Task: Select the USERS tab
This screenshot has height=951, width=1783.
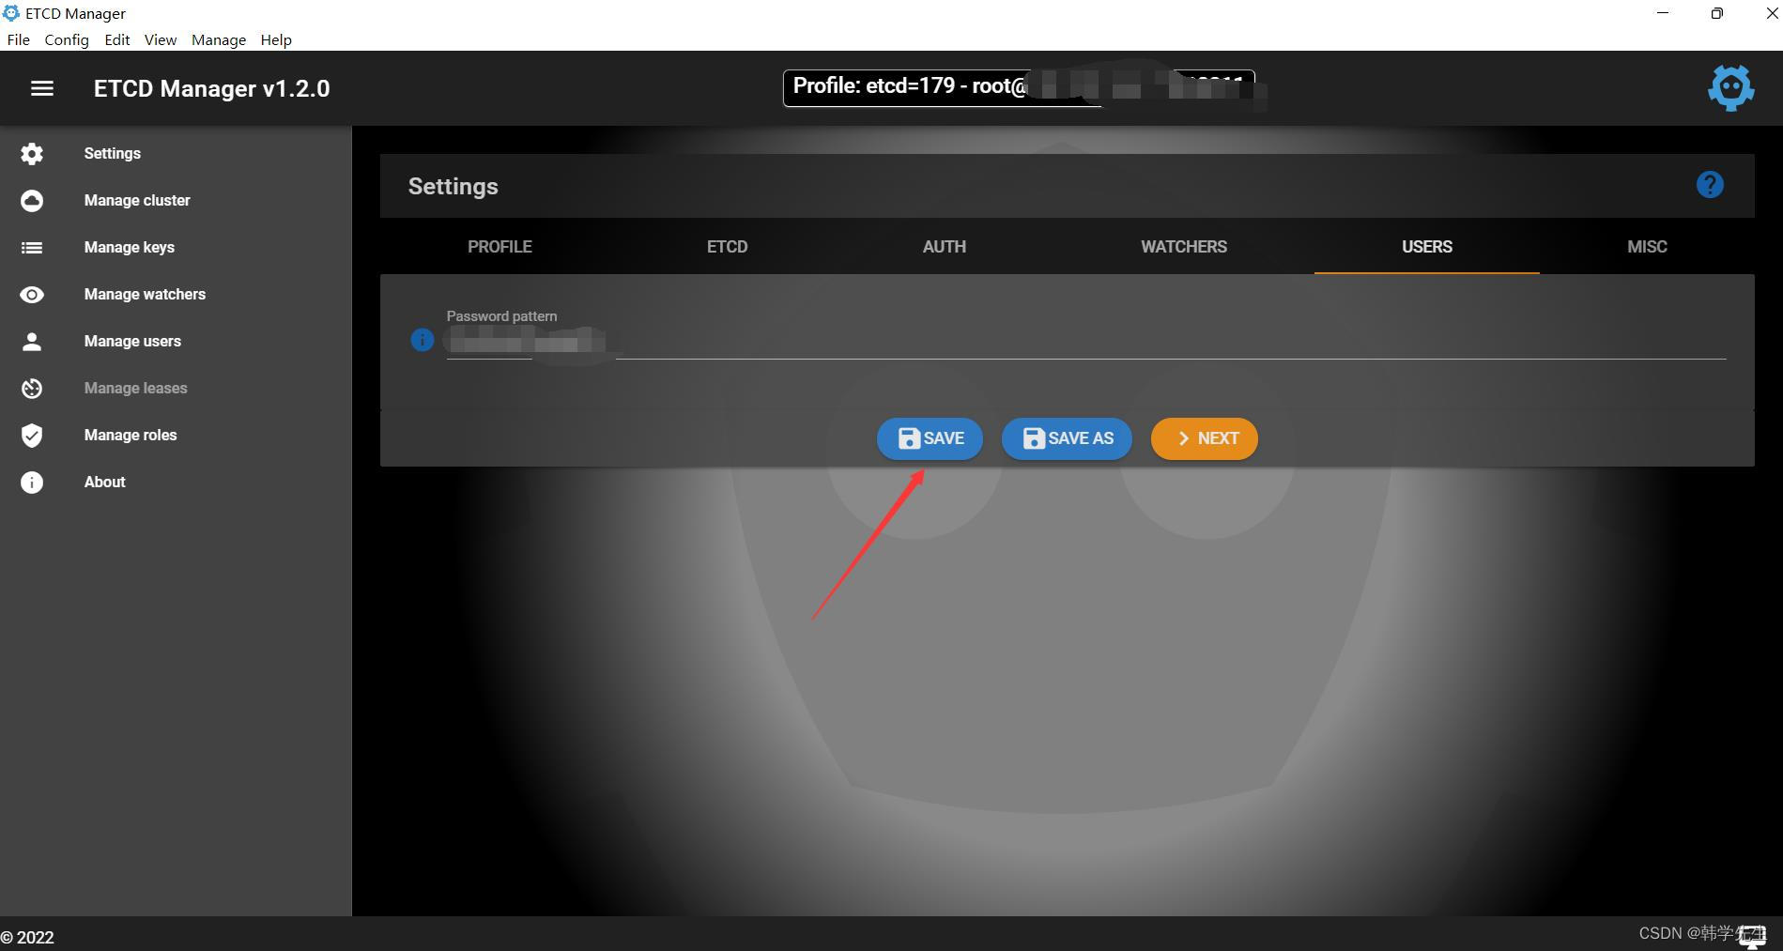Action: (1427, 247)
